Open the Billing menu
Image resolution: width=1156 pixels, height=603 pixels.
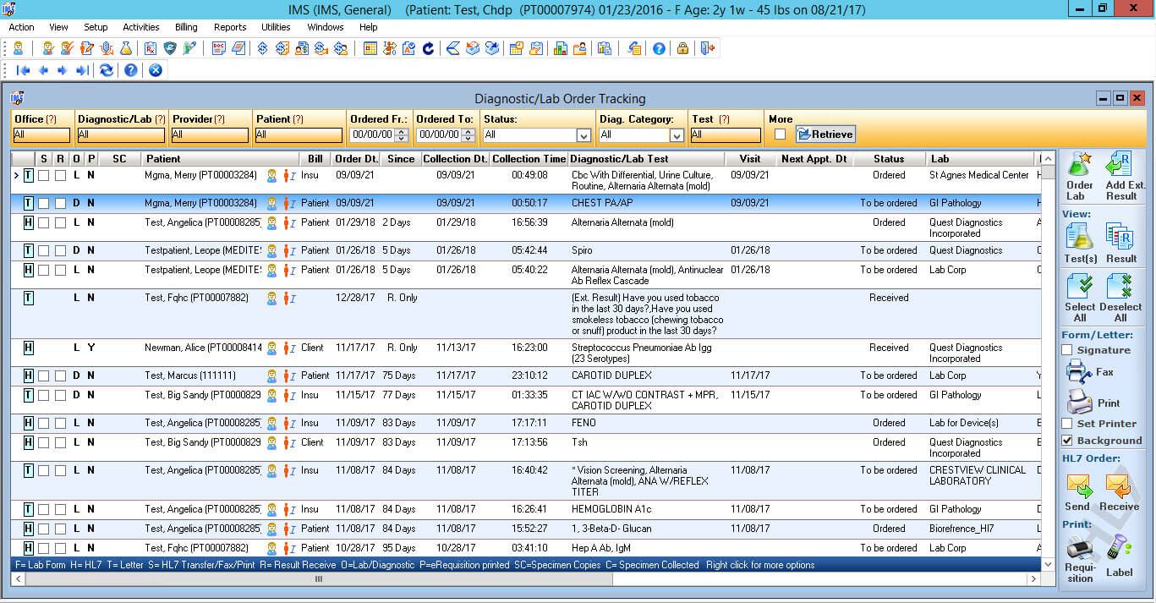[185, 27]
